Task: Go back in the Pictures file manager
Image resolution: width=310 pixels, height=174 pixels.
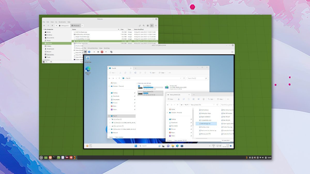Action: [44, 26]
